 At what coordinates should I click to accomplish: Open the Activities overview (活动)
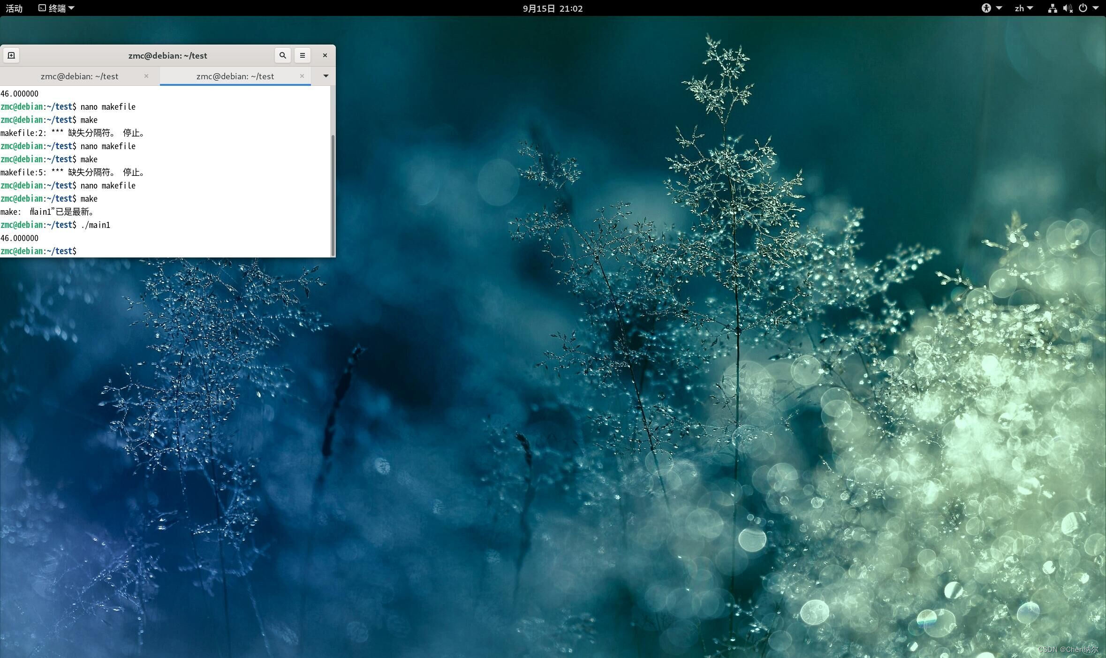[14, 8]
